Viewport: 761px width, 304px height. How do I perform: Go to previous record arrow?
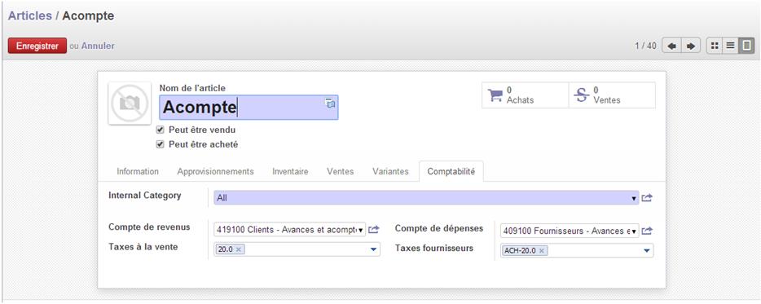coord(671,46)
